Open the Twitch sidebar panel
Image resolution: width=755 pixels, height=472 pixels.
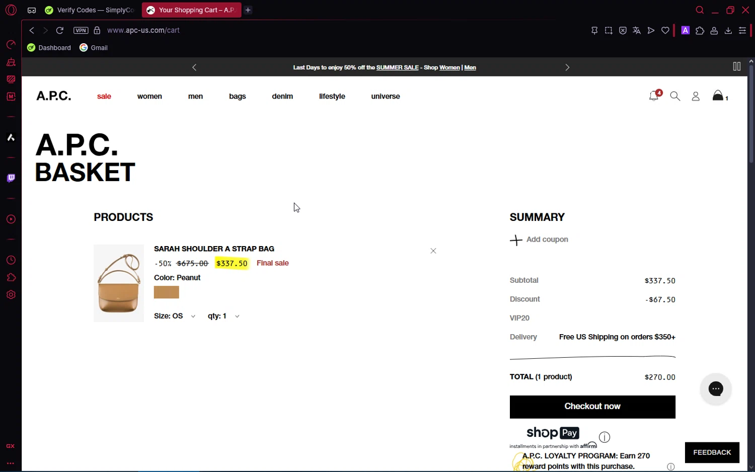(11, 178)
